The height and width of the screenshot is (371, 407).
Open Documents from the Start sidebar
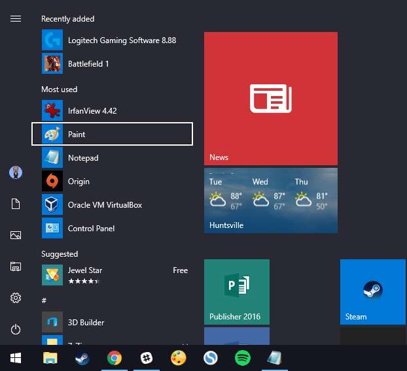coord(16,204)
